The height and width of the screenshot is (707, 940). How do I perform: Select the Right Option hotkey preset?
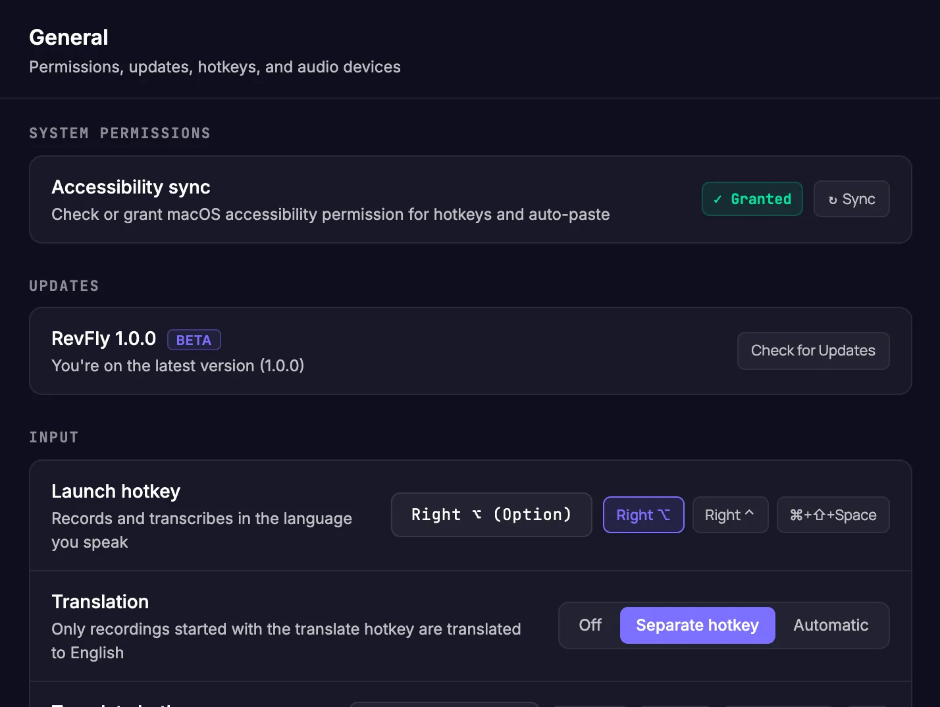pos(644,515)
